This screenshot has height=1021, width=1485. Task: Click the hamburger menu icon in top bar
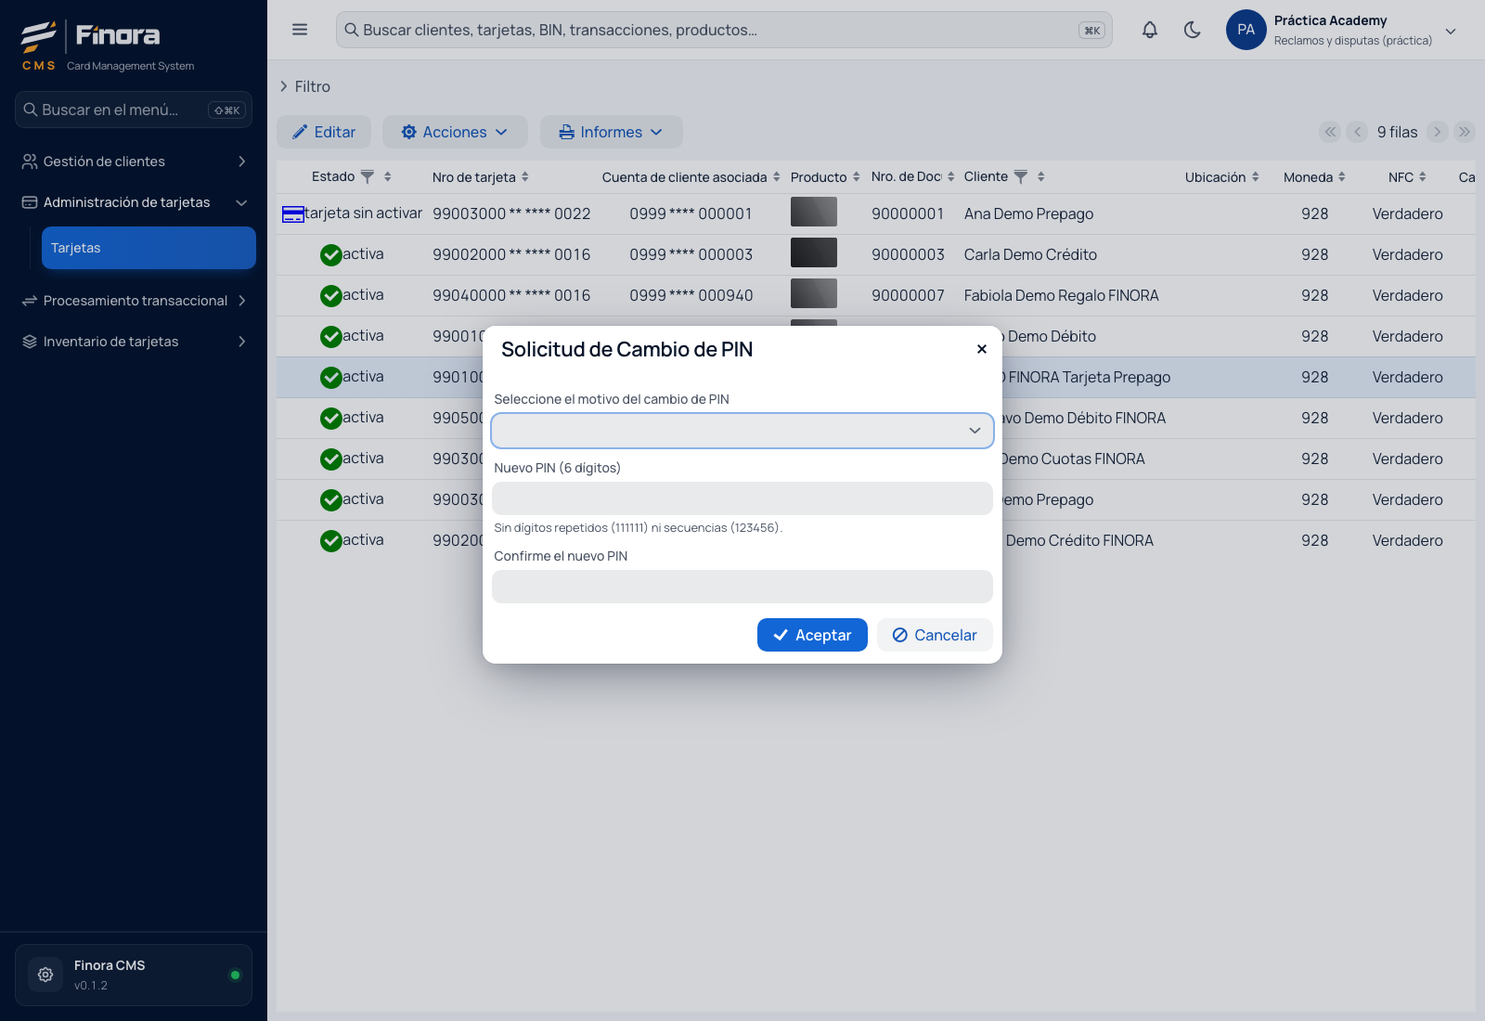[x=300, y=30]
